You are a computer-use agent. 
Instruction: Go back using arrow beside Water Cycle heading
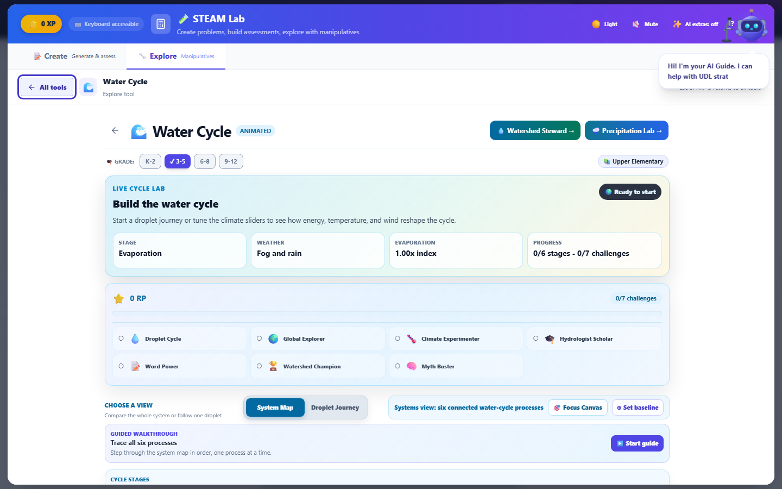tap(115, 130)
